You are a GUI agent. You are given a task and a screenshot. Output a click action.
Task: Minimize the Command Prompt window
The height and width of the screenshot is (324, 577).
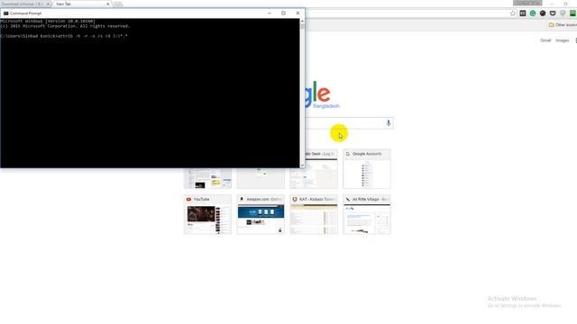pos(270,13)
